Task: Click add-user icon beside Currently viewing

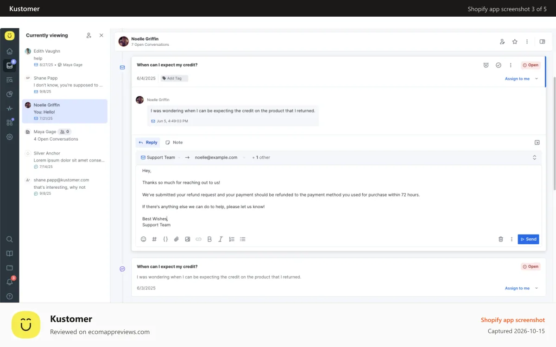Action: pos(89,35)
